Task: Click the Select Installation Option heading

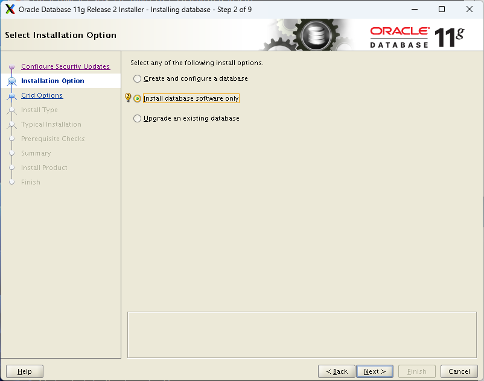Action: click(60, 35)
